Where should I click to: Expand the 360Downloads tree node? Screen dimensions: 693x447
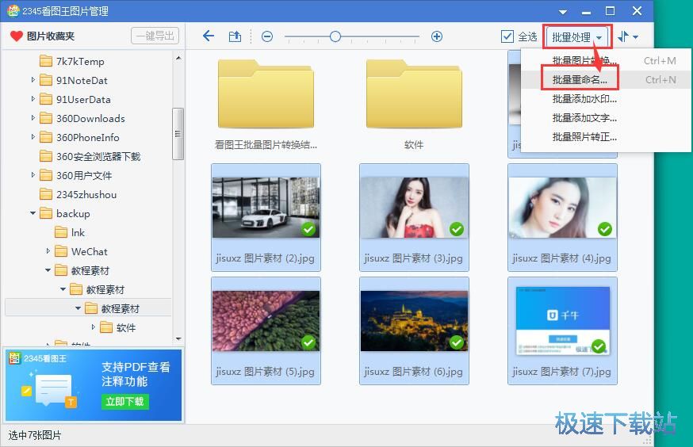33,118
